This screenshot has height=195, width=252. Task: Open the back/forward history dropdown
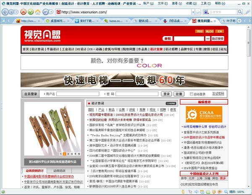[16, 12]
